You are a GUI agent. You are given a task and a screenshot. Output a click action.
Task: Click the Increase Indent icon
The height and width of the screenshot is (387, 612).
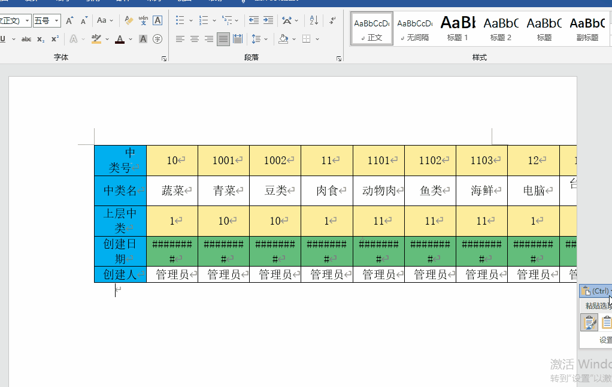(268, 21)
